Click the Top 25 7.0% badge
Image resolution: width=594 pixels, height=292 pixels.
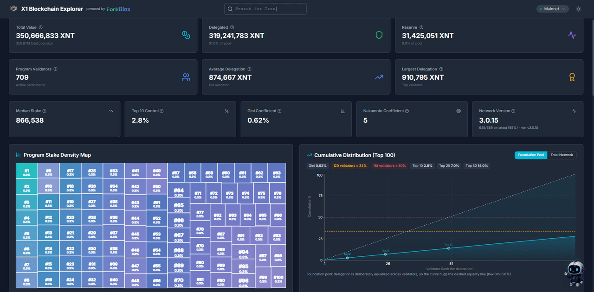(449, 165)
